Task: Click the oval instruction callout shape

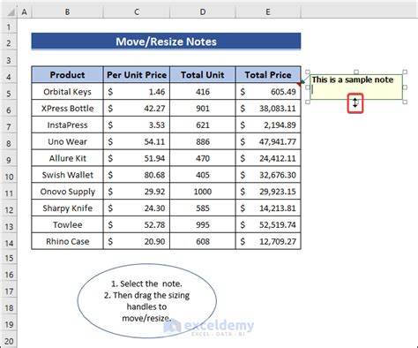Action: (x=147, y=300)
